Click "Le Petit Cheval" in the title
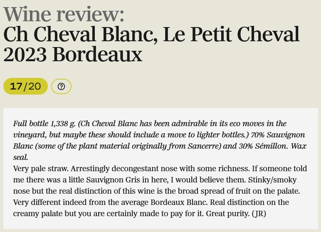Screen dimensions: 321x232 pos(231,35)
